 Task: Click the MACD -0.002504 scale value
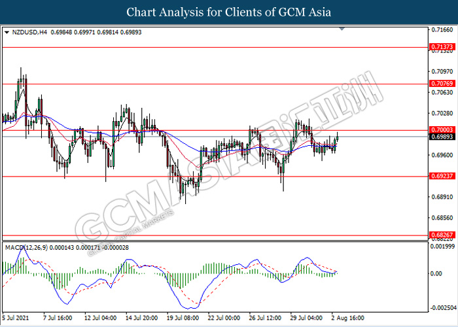click(444, 308)
